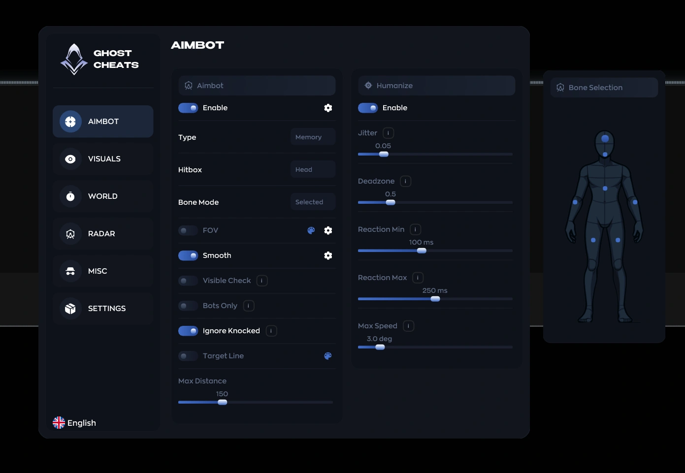Image resolution: width=685 pixels, height=473 pixels.
Task: Switch to the VISUALS tab
Action: [103, 159]
